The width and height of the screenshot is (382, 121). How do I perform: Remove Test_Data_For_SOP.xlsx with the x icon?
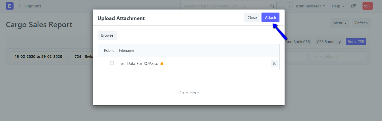click(274, 63)
